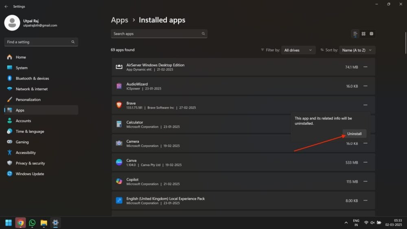Click the AirServer app icon
This screenshot has width=407, height=229.
point(119,67)
